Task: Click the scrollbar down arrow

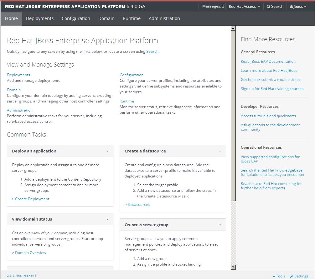Action: pyautogui.click(x=233, y=267)
